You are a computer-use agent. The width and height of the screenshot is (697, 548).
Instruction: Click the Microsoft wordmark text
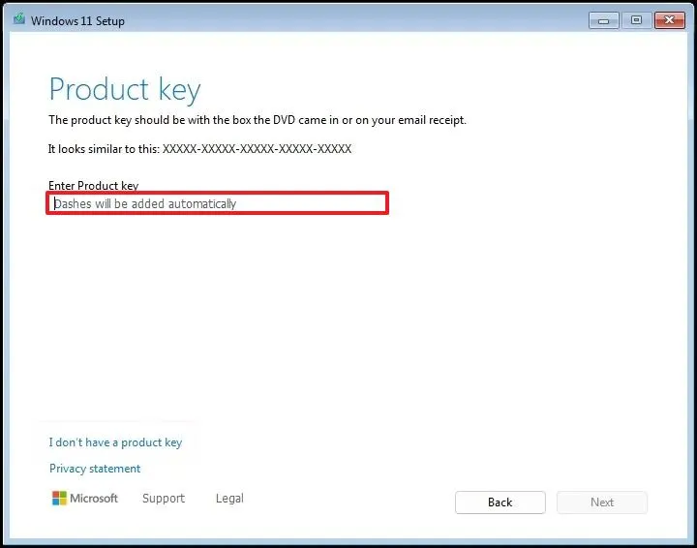point(95,499)
